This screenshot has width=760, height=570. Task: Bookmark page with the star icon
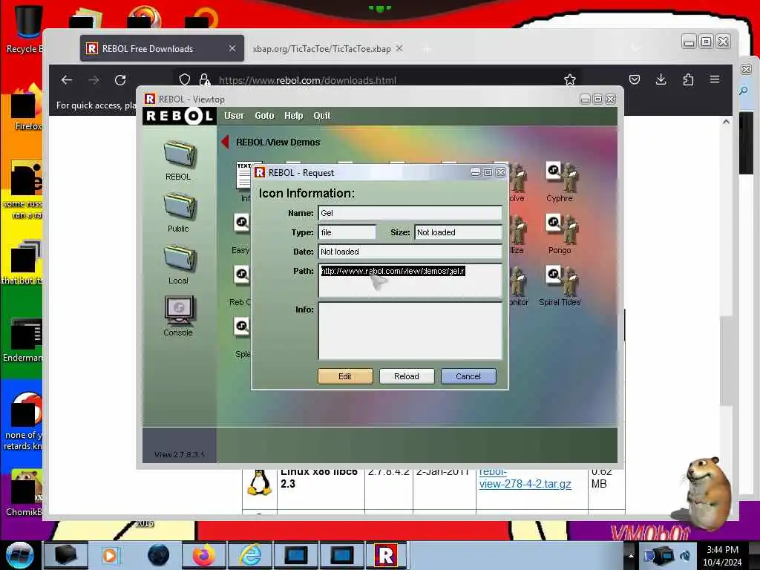pos(570,80)
